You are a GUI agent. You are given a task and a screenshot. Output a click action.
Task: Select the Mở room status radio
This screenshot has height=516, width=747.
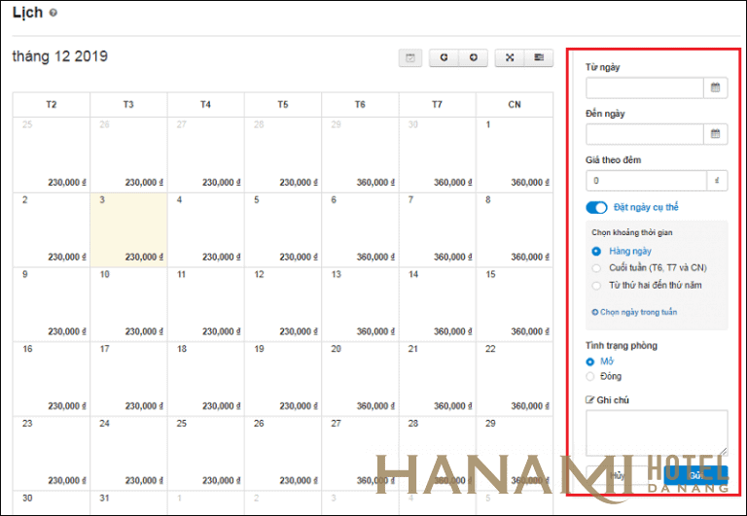(590, 361)
